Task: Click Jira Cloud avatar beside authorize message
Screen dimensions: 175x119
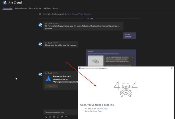Action: click(40, 74)
